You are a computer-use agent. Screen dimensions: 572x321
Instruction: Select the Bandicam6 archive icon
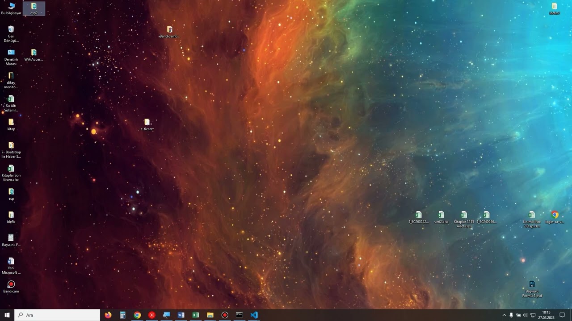(x=169, y=32)
